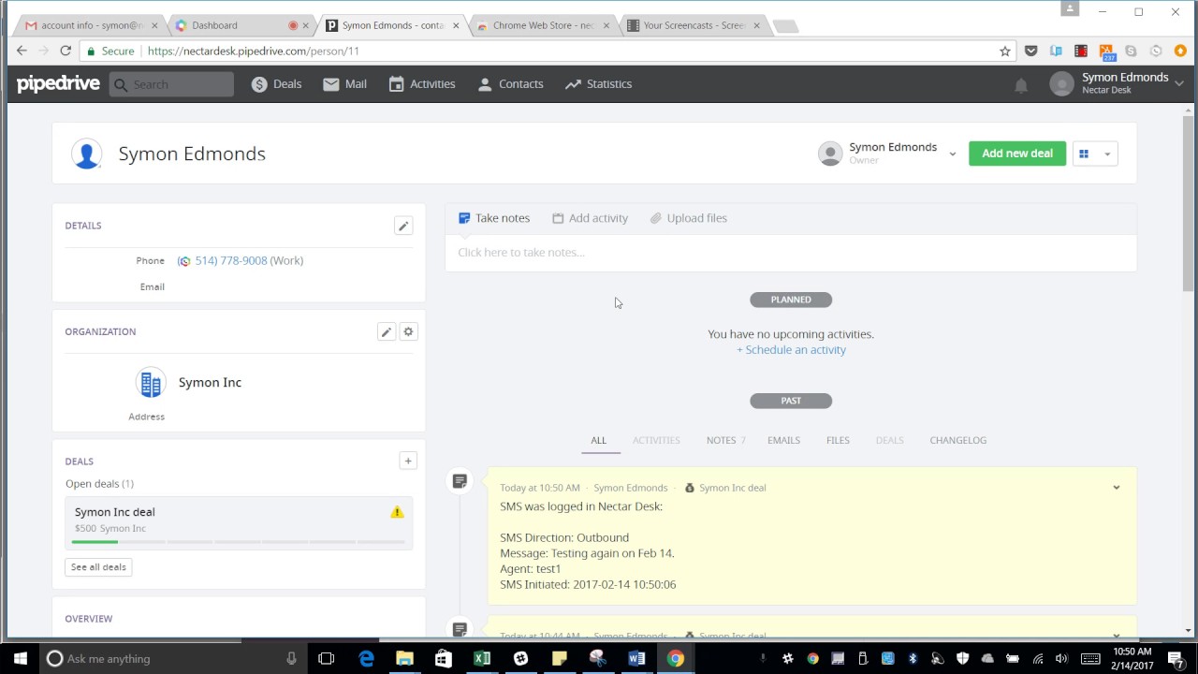Bookmark this page with the star icon
The width and height of the screenshot is (1198, 674).
1005,51
